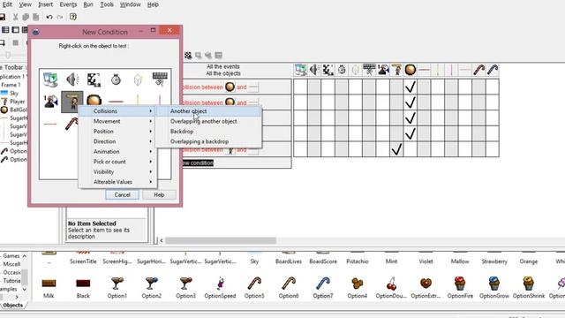Click the checkered icon in event editor toolbar
This screenshot has width=565, height=318.
[x=188, y=55]
